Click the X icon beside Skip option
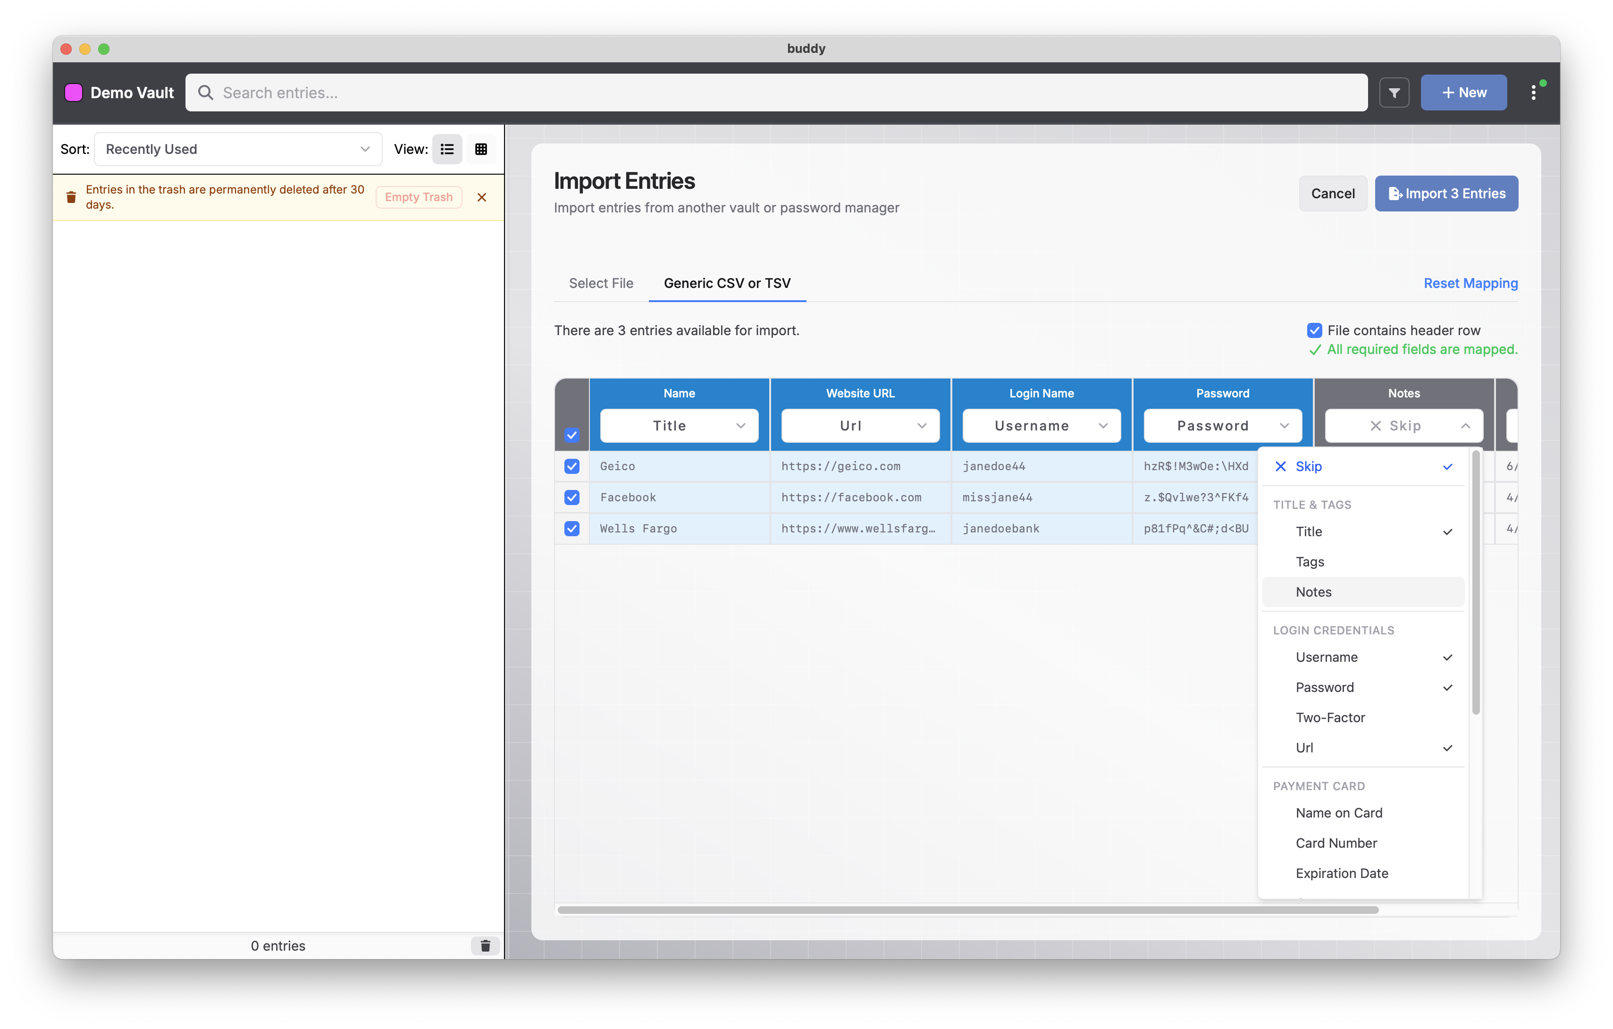The width and height of the screenshot is (1613, 1029). [1281, 466]
